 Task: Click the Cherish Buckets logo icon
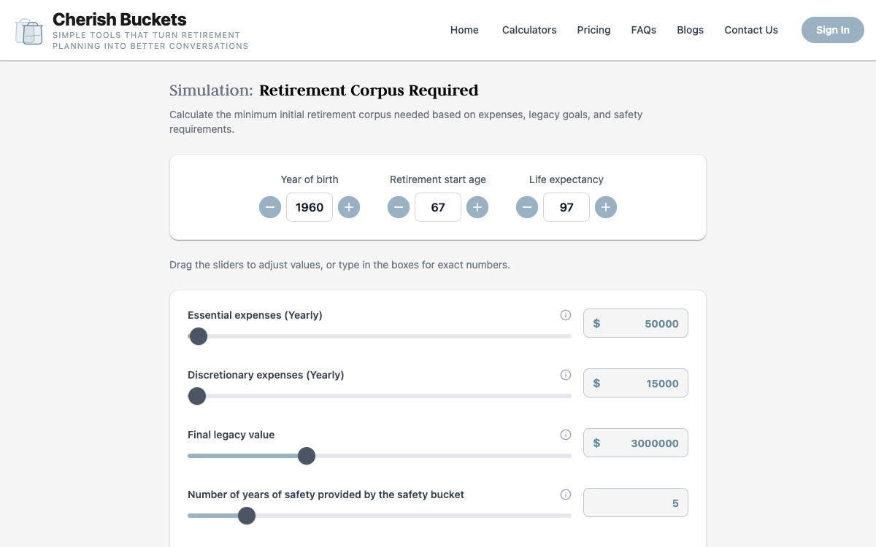point(29,31)
